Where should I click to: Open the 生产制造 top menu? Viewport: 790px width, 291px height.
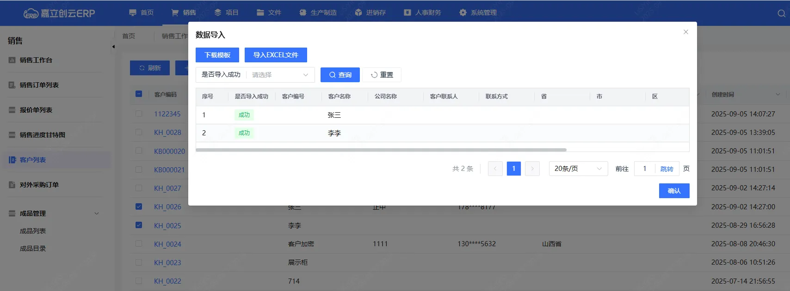point(318,12)
